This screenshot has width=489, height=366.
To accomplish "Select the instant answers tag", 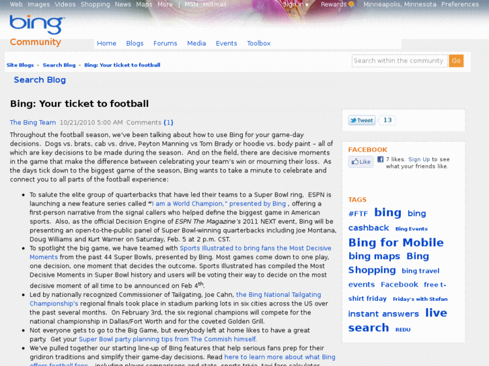I will coord(383,314).
